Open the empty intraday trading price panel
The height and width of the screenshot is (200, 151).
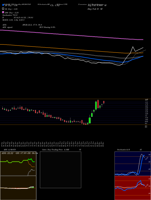(x=60, y=170)
